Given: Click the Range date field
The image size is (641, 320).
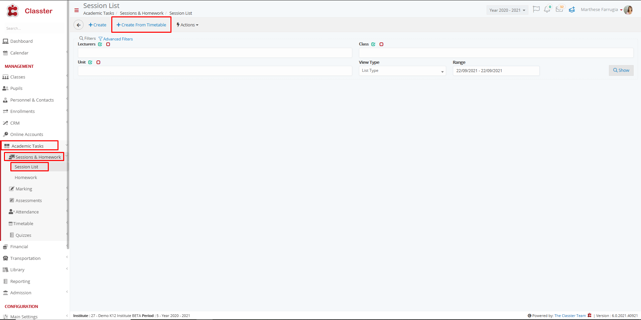Looking at the screenshot, I should click(496, 71).
